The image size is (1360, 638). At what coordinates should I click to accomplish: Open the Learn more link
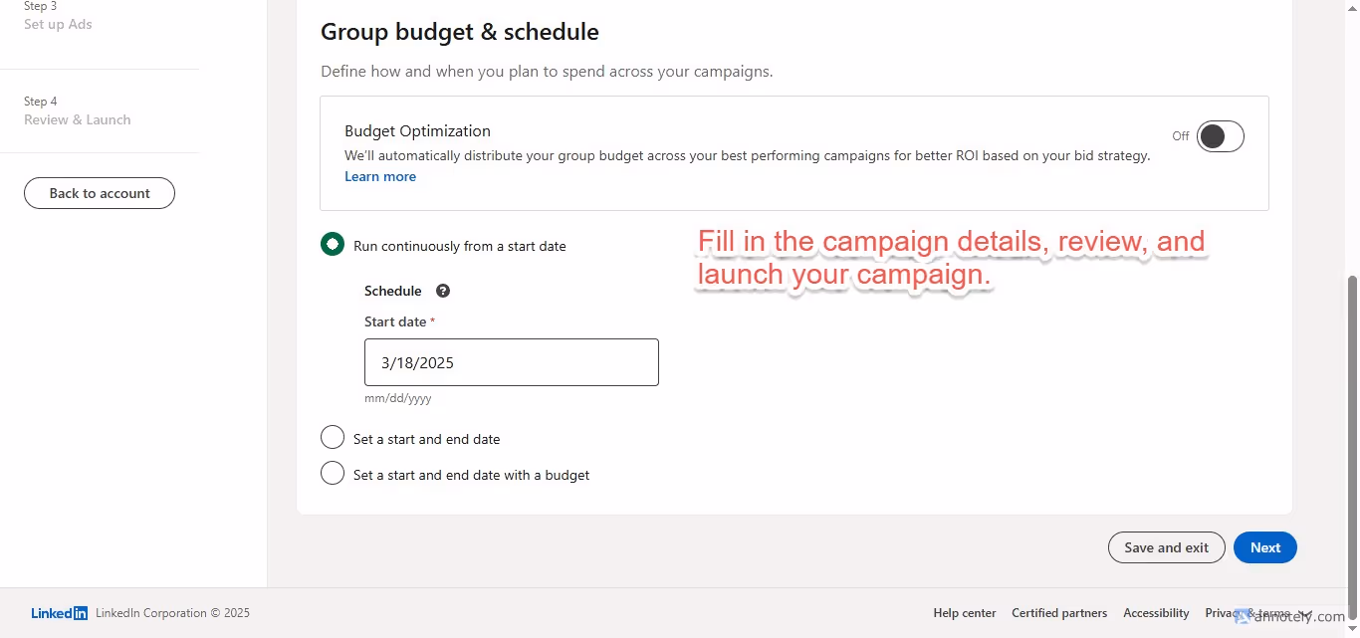click(380, 176)
